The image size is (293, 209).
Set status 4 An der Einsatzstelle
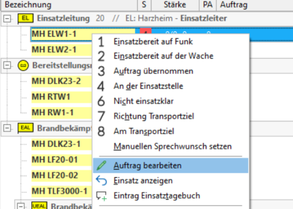[148, 86]
